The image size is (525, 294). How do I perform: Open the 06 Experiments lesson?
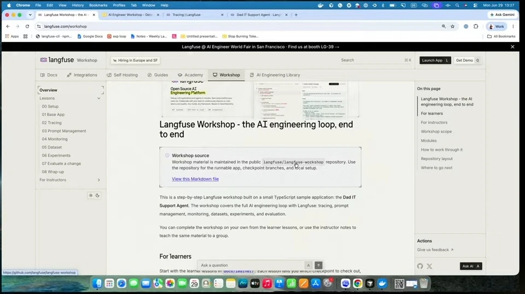(56, 156)
